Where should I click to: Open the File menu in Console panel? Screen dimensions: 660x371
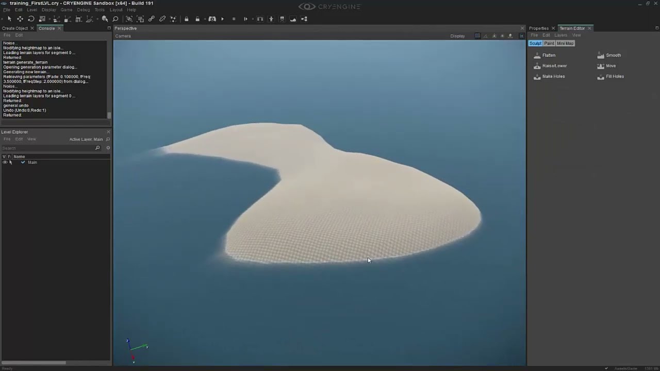tap(7, 35)
